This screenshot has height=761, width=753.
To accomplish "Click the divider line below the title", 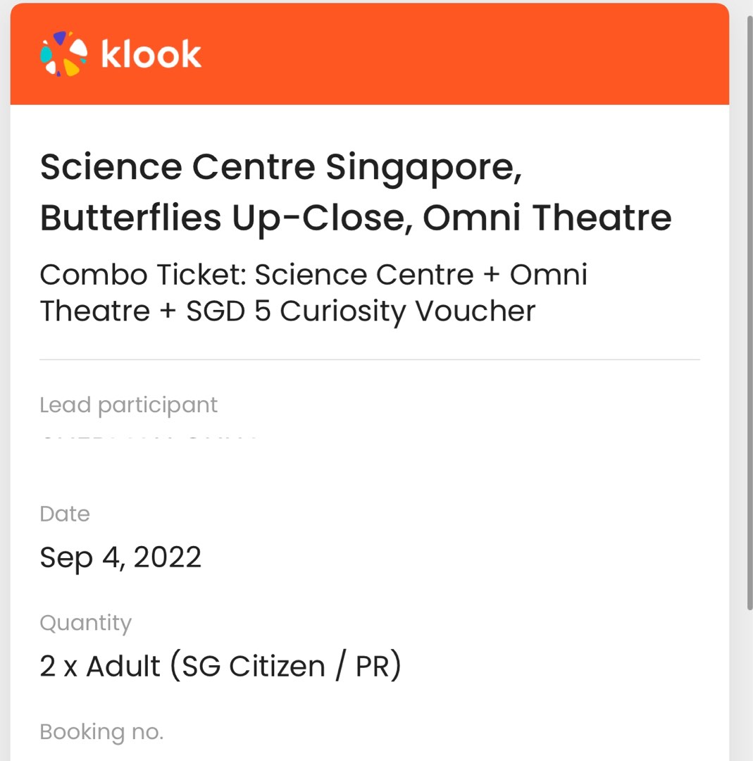I will (x=370, y=359).
